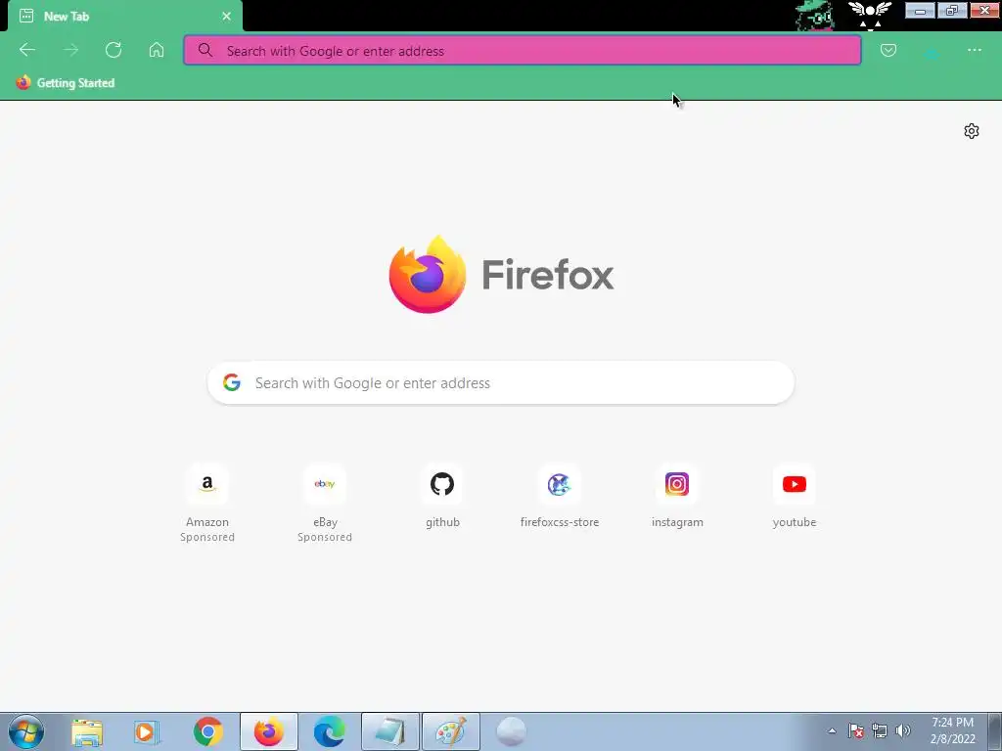The height and width of the screenshot is (751, 1002).
Task: Restore down the Firefox window
Action: [x=952, y=10]
